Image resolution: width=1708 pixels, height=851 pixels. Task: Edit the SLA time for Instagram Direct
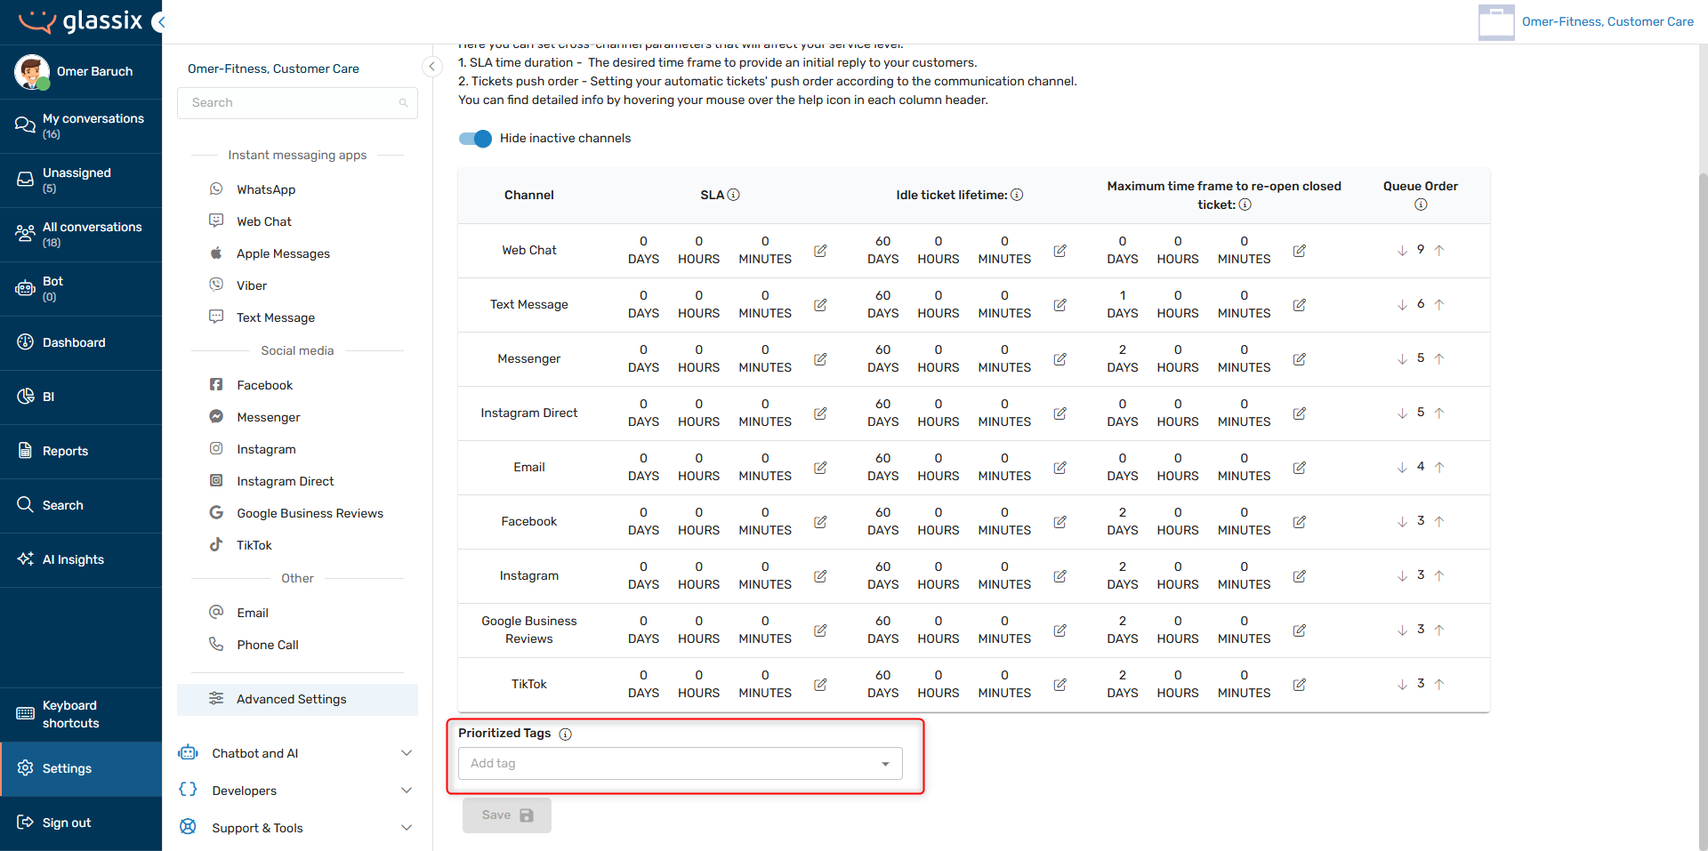point(820,413)
